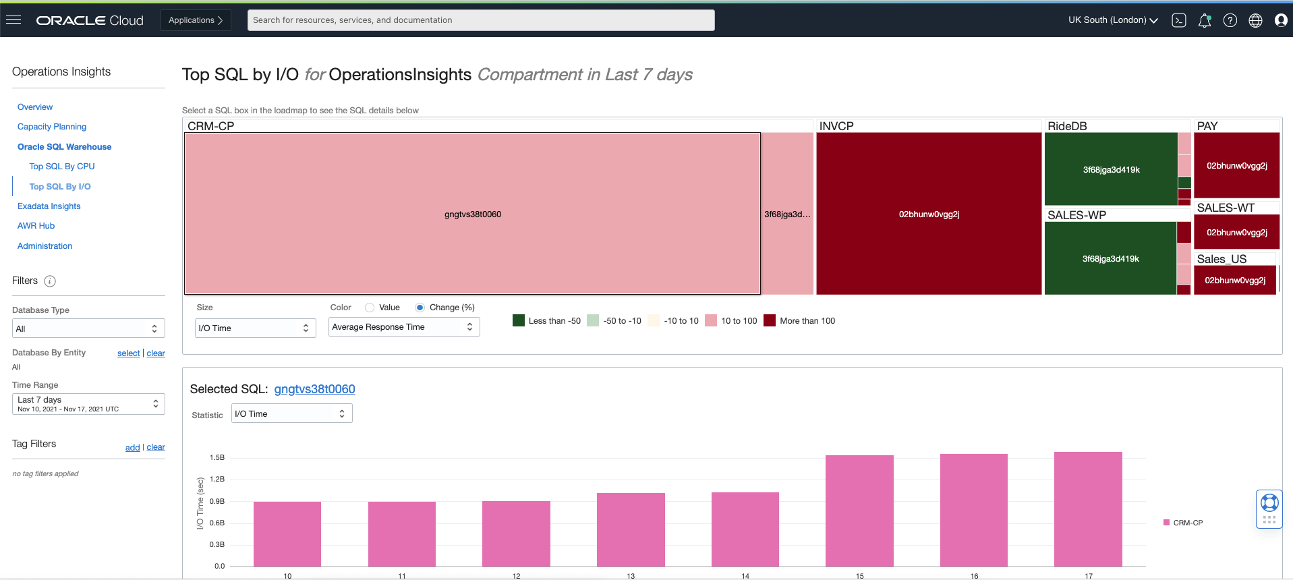The width and height of the screenshot is (1293, 580).
Task: Click the Filters info icon
Action: pos(50,281)
